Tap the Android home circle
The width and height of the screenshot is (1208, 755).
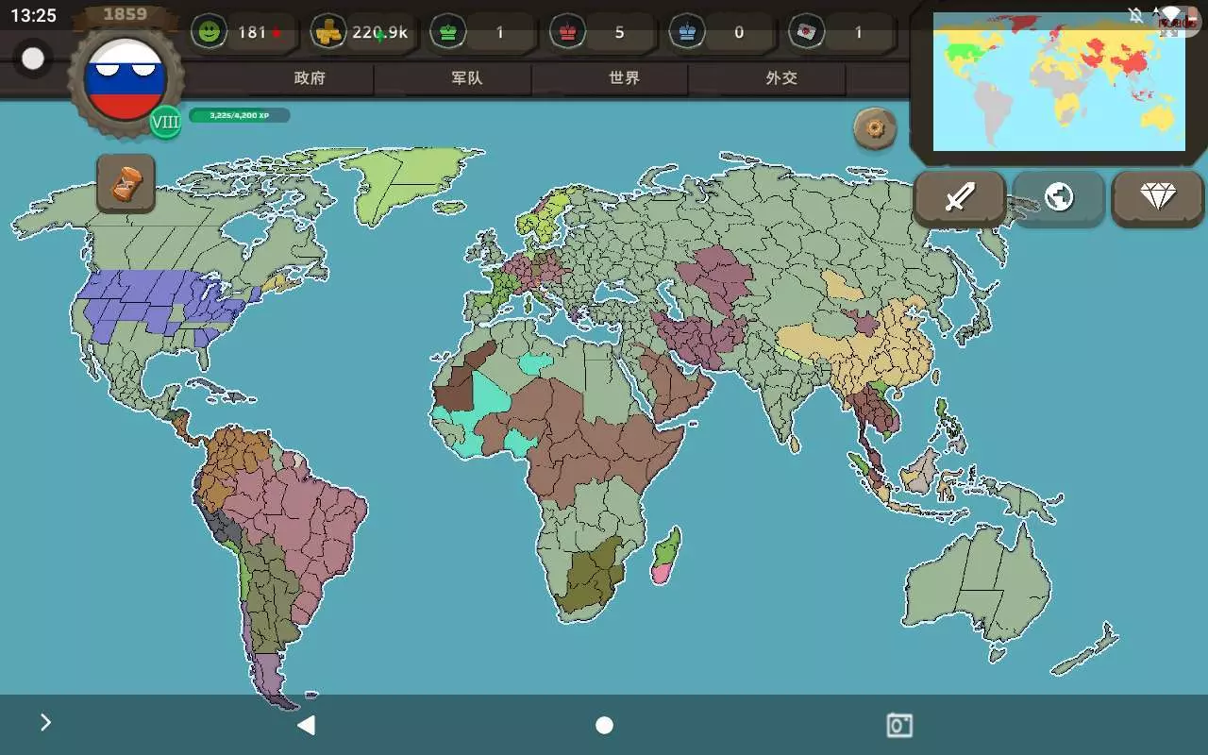click(x=604, y=725)
